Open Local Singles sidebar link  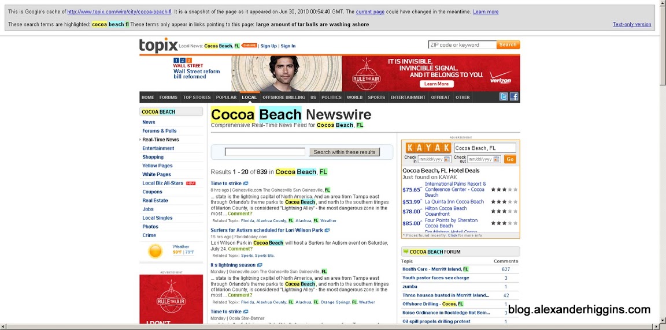click(x=157, y=217)
